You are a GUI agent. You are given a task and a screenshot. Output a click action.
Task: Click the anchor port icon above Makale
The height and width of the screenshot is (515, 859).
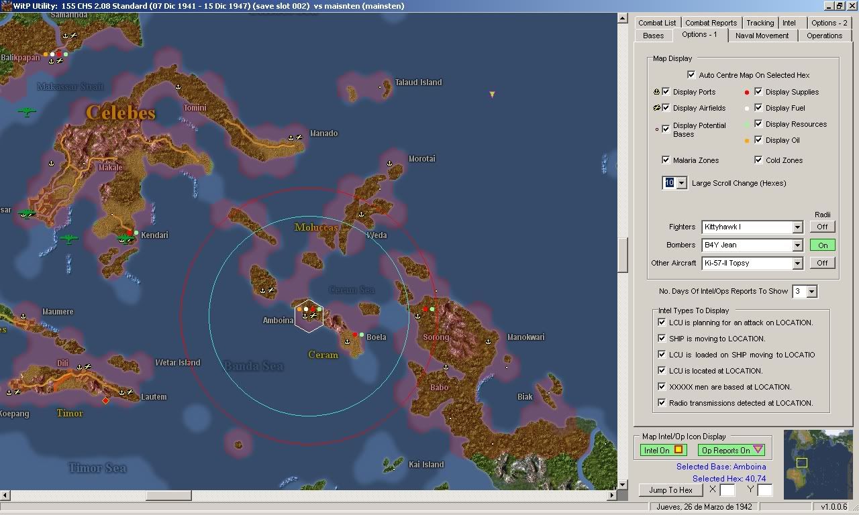pyautogui.click(x=52, y=162)
